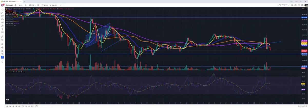The width and height of the screenshot is (308, 108).
Task: Expand the Unnamed layout dropdown
Action: tap(288, 5)
